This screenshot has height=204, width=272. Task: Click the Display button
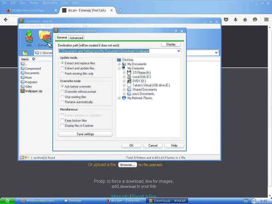tap(171, 44)
